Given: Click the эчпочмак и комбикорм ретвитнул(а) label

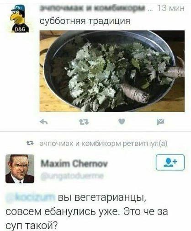Looking at the screenshot, I should (x=103, y=144).
